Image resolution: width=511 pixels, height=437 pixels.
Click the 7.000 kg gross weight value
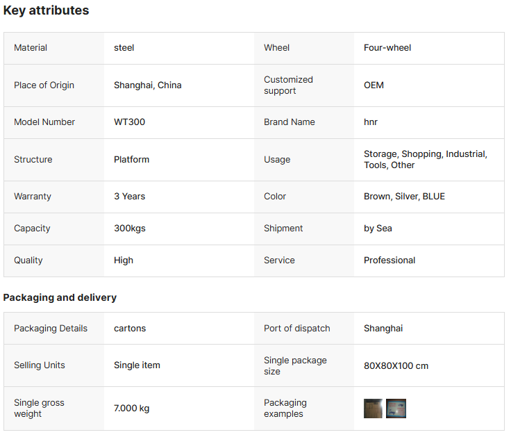coord(131,409)
